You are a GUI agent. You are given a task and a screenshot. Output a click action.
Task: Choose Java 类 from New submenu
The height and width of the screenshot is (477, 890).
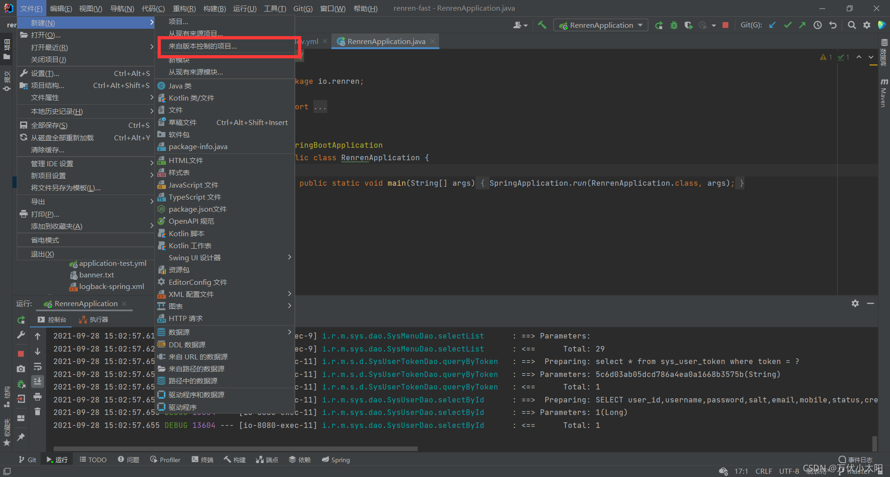click(225, 86)
